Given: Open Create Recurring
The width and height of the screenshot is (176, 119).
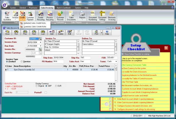Looking at the screenshot, I should coord(41,16).
